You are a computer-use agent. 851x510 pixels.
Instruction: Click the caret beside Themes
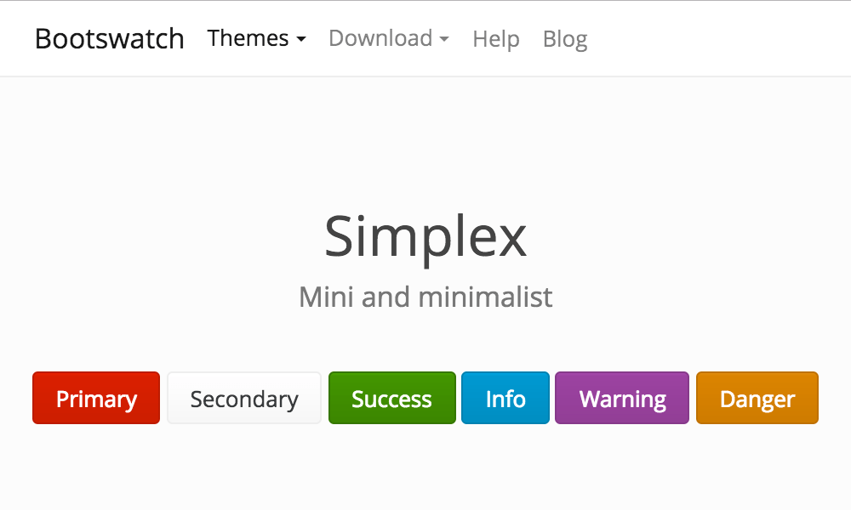pyautogui.click(x=302, y=38)
